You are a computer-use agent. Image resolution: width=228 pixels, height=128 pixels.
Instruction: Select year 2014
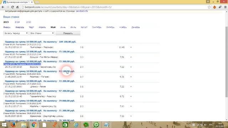(17, 22)
